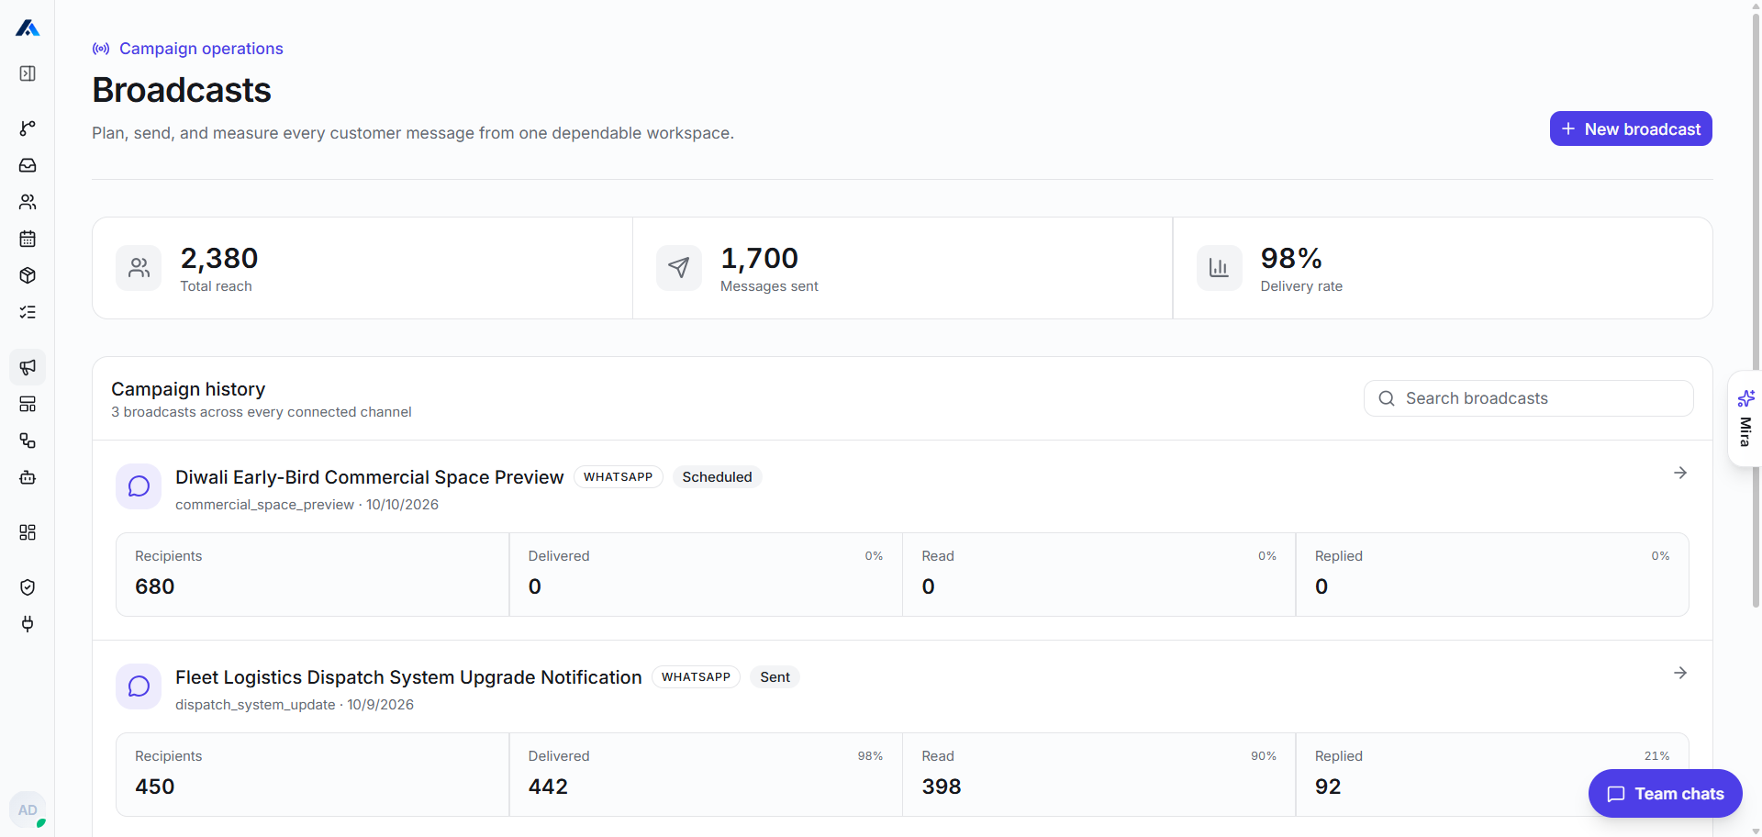Open the calendar icon in sidebar
1762x837 pixels.
(x=28, y=239)
